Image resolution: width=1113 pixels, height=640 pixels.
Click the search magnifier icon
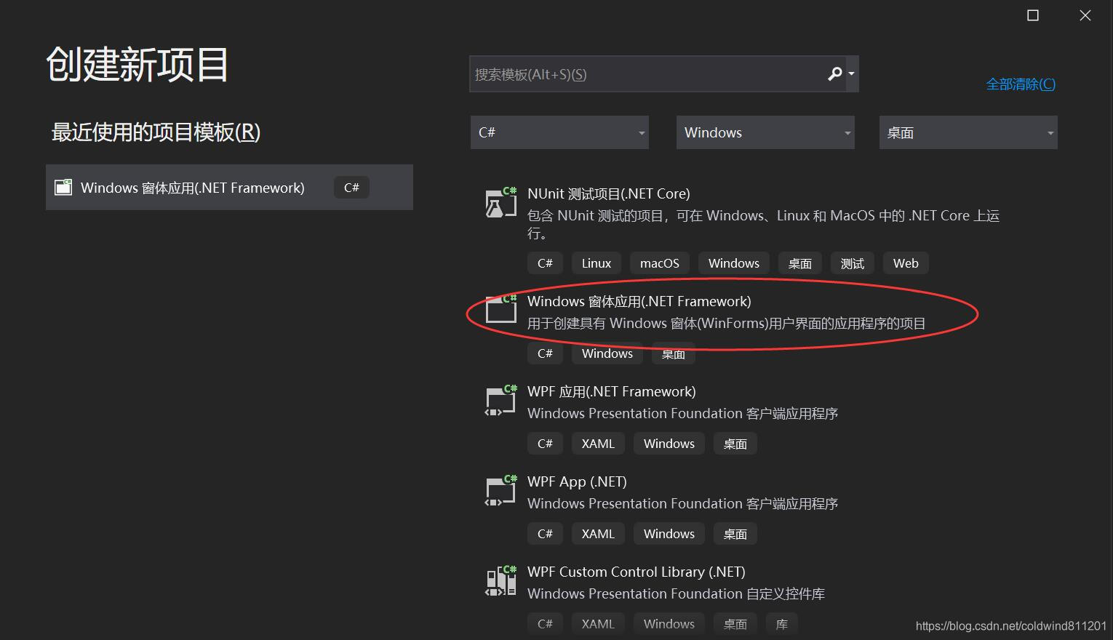click(x=834, y=73)
